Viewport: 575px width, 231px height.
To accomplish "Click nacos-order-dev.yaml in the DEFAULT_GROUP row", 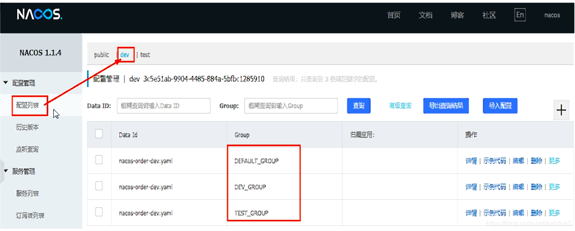I will (x=145, y=161).
